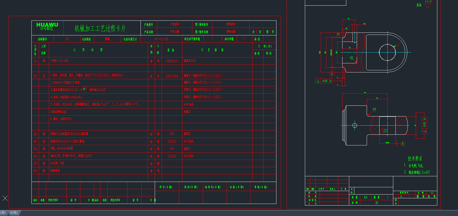The image size is (458, 216).
Task: Select the 机械加工工艺过程卡片 title text
Action: pos(100,28)
